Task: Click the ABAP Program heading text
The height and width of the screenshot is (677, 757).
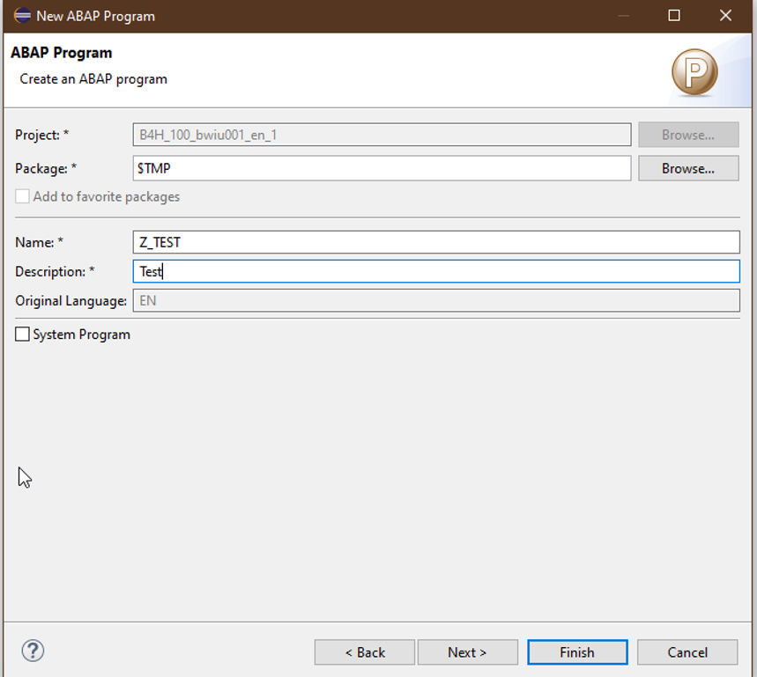Action: 62,53
